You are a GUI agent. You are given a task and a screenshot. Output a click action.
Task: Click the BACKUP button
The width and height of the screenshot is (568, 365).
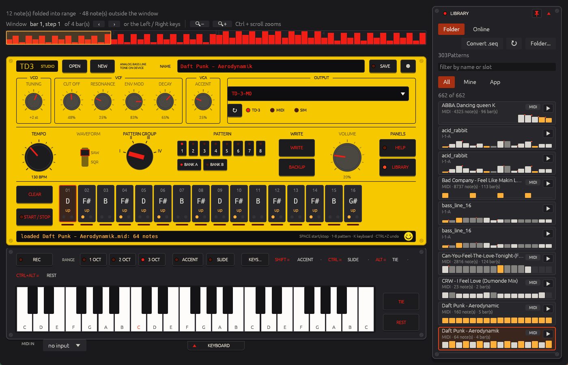tap(297, 167)
